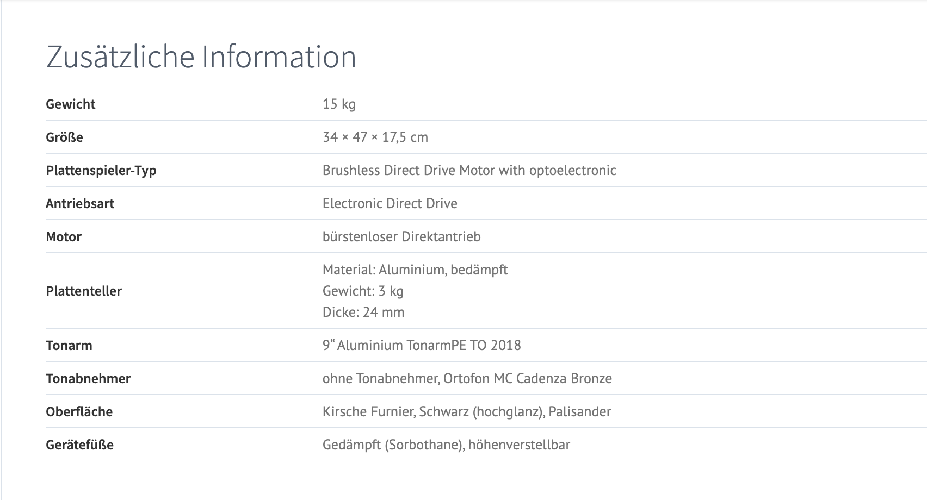Click the Ortofon MC Cadenza Bronze text
Screen dimensions: 927x500
[527, 379]
